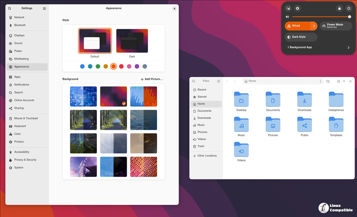Image resolution: width=357 pixels, height=217 pixels.
Task: Open the view options dropdown arrow in Files
Action: [x=344, y=81]
